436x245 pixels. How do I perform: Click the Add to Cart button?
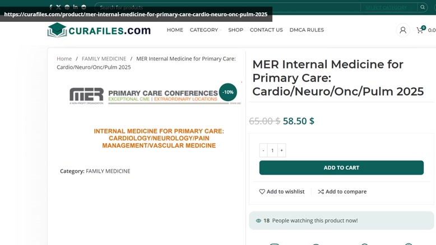341,168
